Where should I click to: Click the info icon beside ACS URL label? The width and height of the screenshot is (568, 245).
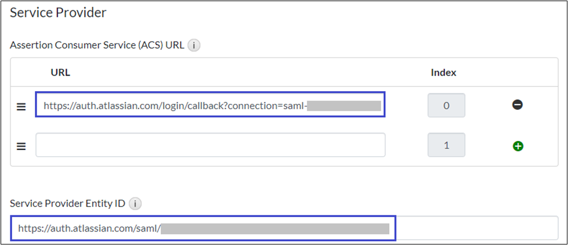(x=194, y=46)
